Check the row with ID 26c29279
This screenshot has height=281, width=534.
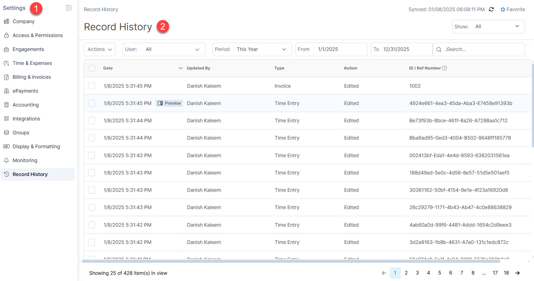click(91, 207)
